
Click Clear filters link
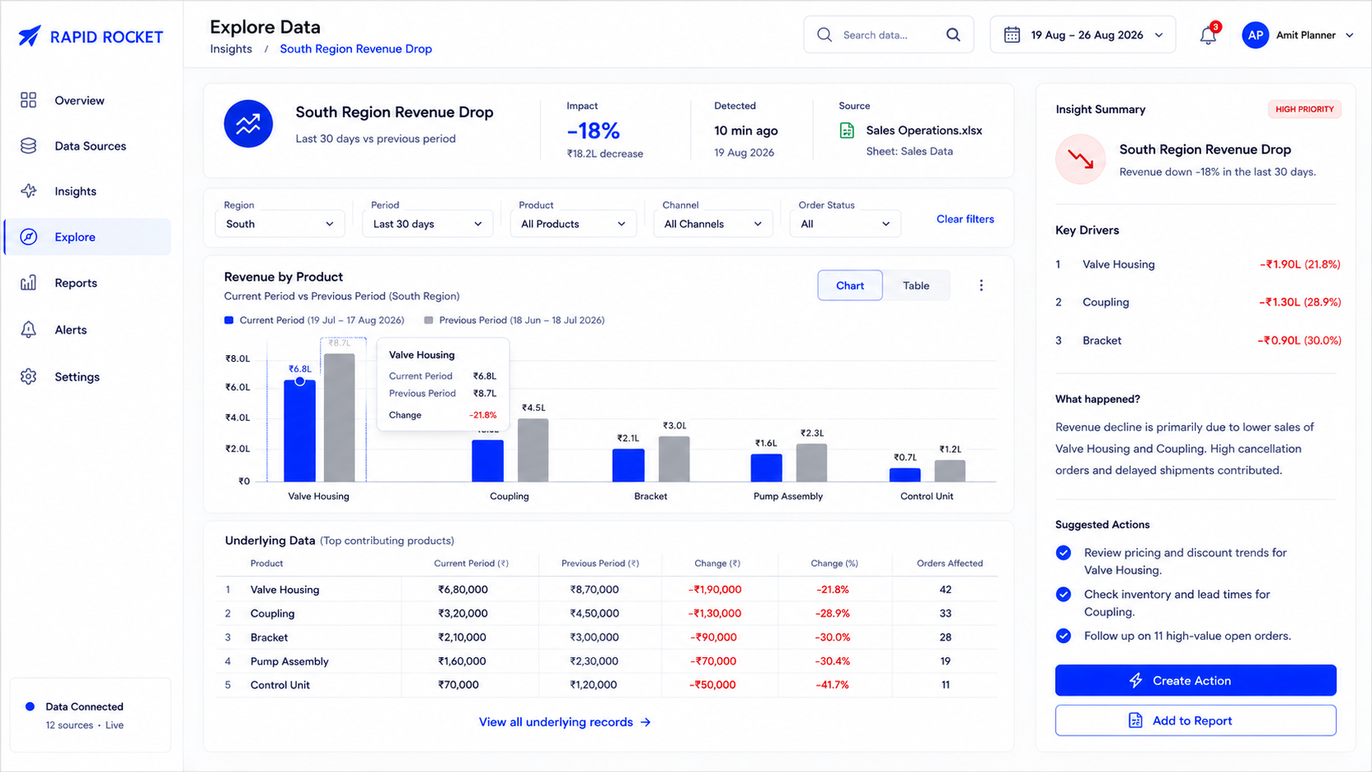[965, 219]
